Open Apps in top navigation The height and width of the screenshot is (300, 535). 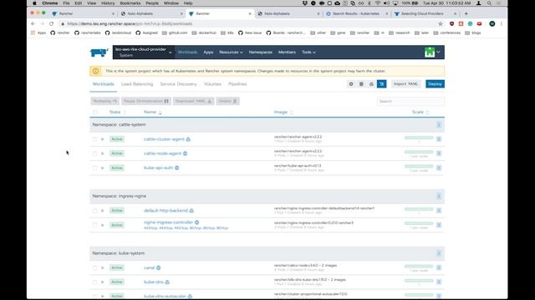tap(208, 52)
